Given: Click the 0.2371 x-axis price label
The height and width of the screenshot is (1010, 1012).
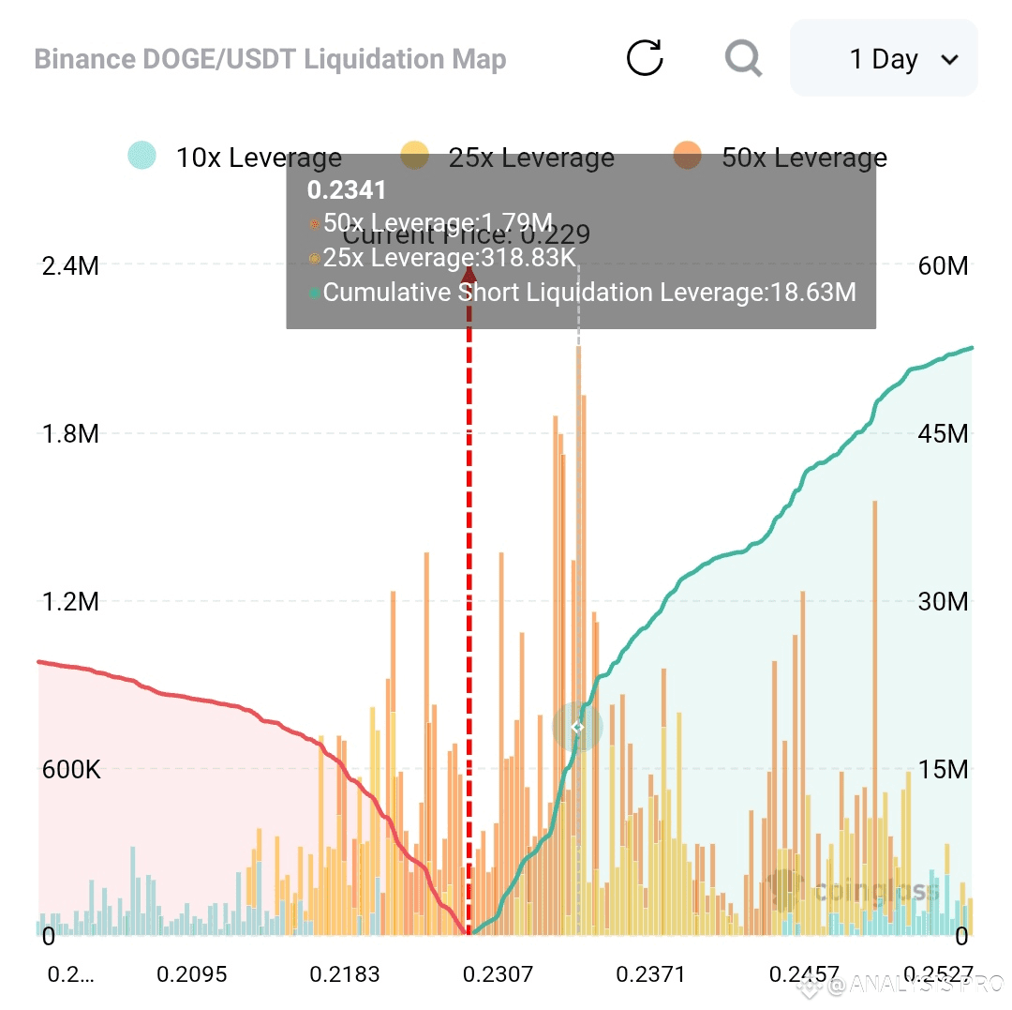Looking at the screenshot, I should click(x=650, y=973).
